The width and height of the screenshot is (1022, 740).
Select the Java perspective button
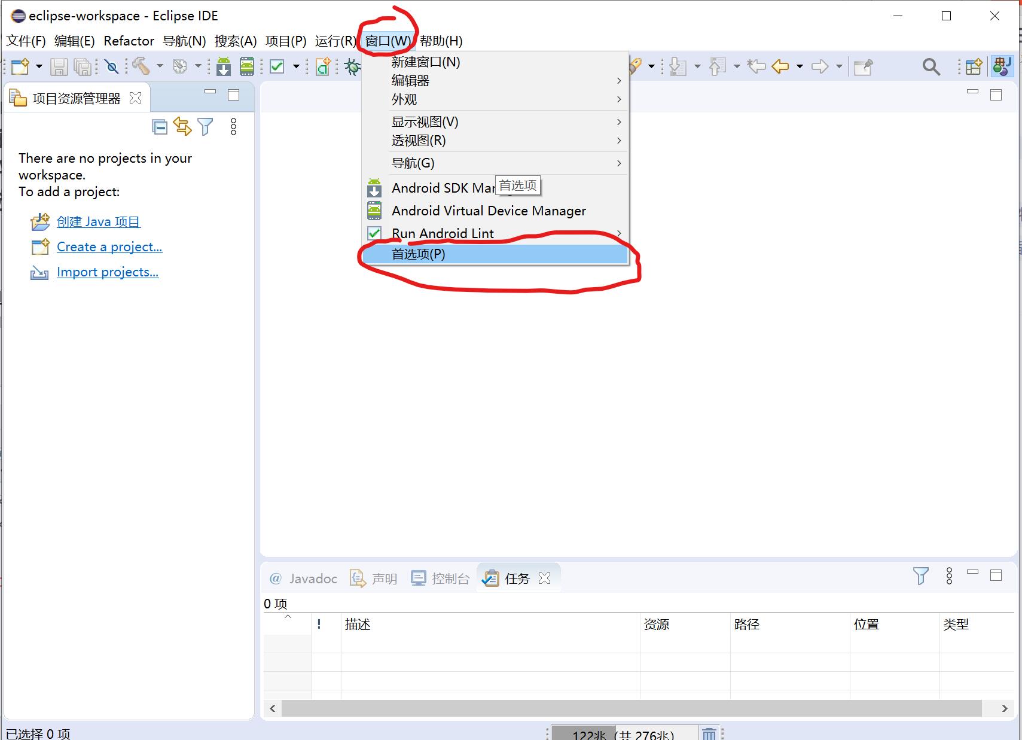(1002, 66)
